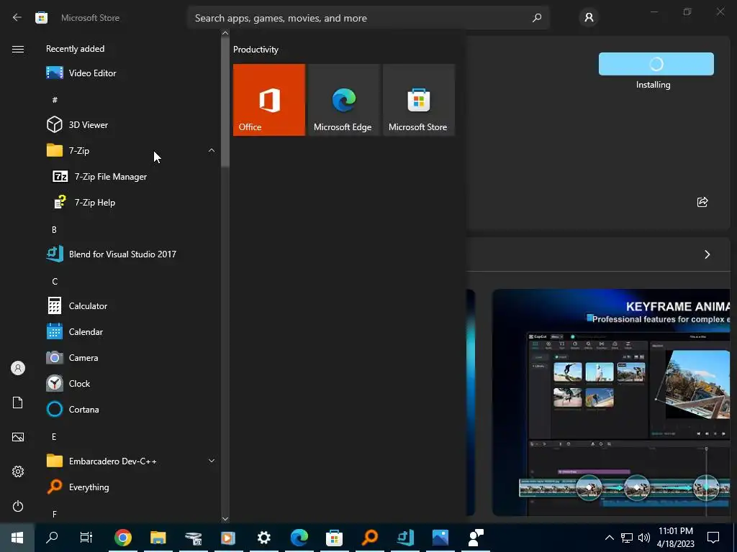The width and height of the screenshot is (737, 552).
Task: Open the Microsoft Edge tile
Action: (x=343, y=100)
